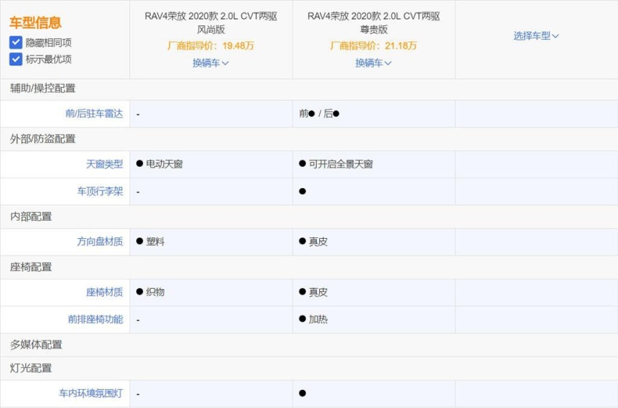
Task: Open 换辆车 dropdown under 风尚版
Action: [x=210, y=62]
